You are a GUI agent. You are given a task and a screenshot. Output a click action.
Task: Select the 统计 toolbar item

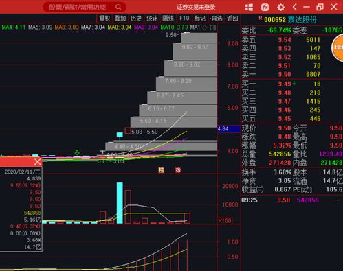point(152,19)
